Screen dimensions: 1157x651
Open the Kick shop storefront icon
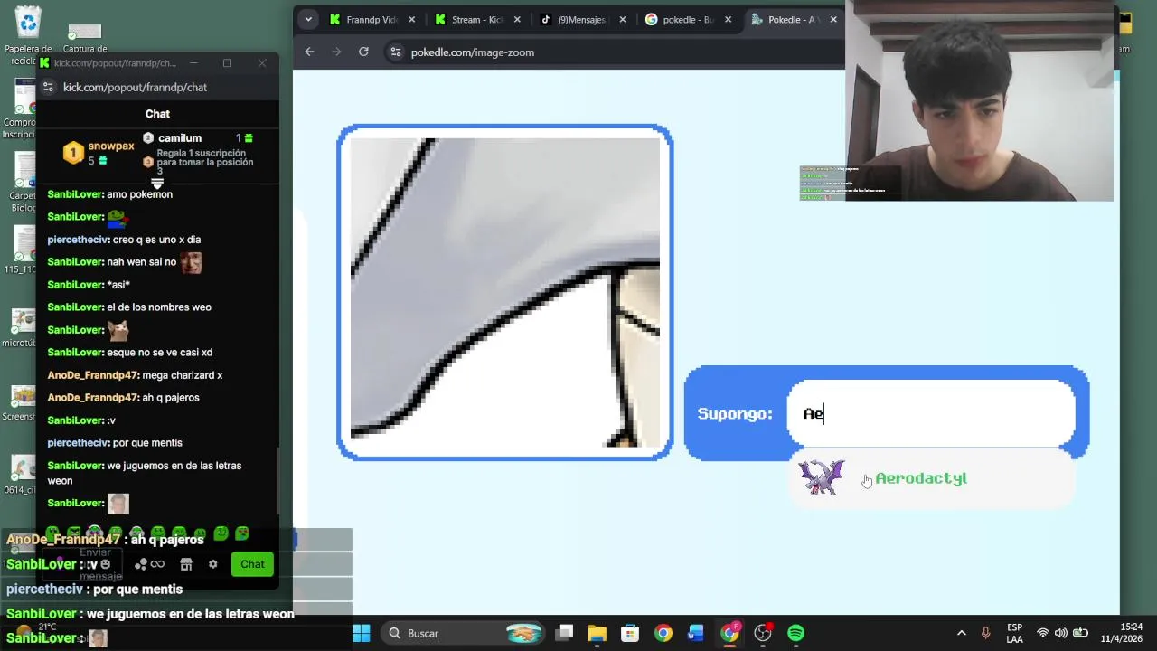point(186,564)
